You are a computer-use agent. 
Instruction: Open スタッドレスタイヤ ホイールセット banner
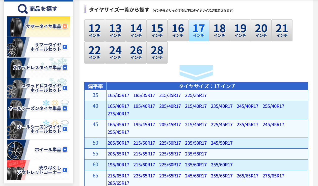(x=39, y=88)
